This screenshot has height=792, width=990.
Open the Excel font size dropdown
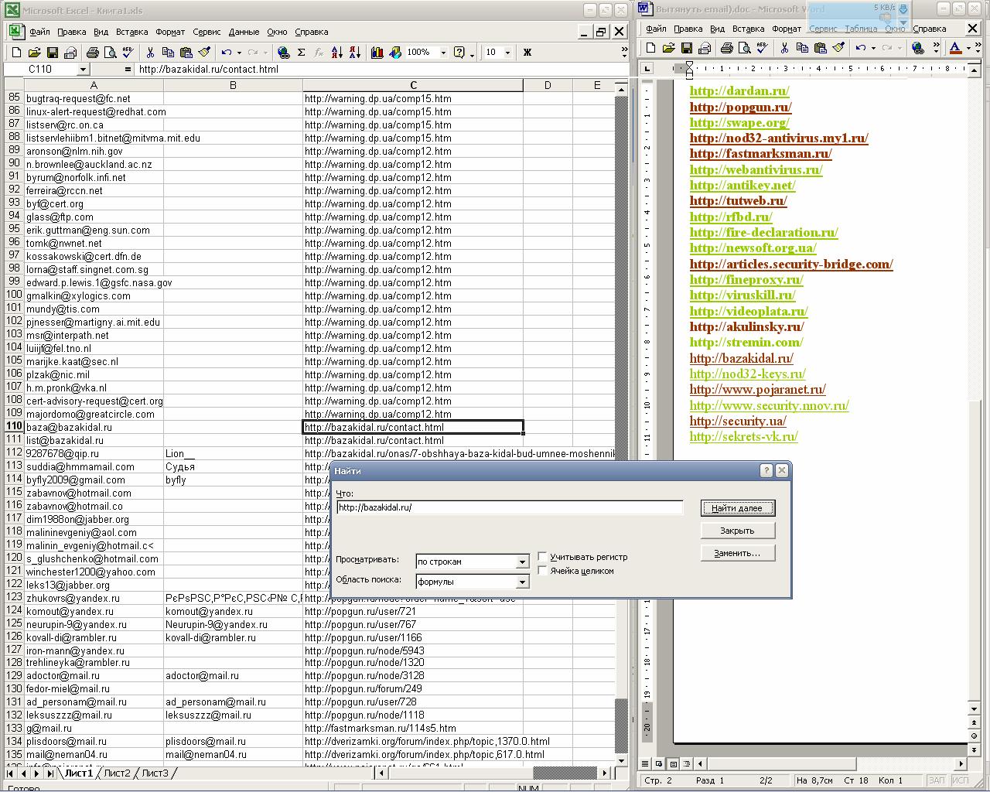(507, 53)
